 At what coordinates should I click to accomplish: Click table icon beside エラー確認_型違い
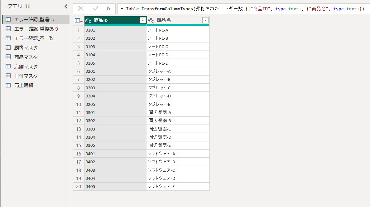point(8,19)
